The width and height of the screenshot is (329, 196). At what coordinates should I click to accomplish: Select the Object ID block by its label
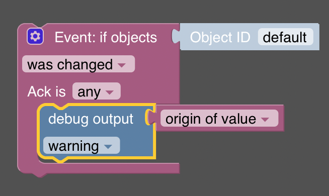220,37
